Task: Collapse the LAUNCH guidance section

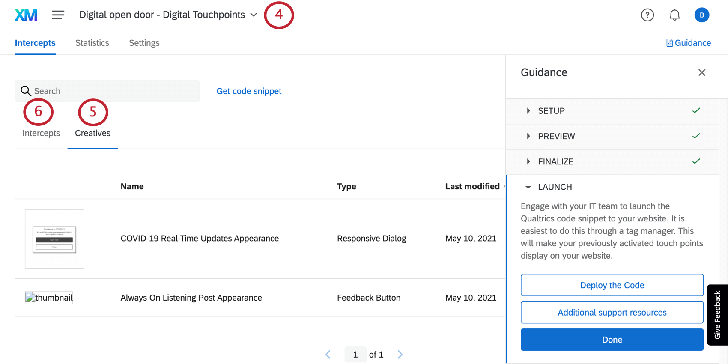Action: (528, 187)
